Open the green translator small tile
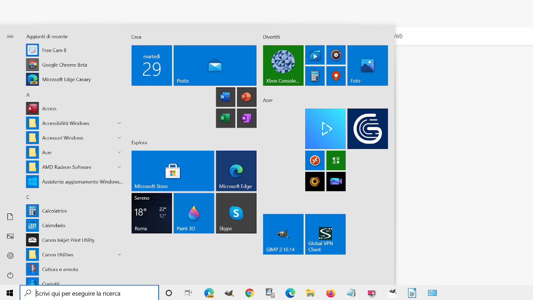Screen dimensions: 533x300 pos(336,160)
